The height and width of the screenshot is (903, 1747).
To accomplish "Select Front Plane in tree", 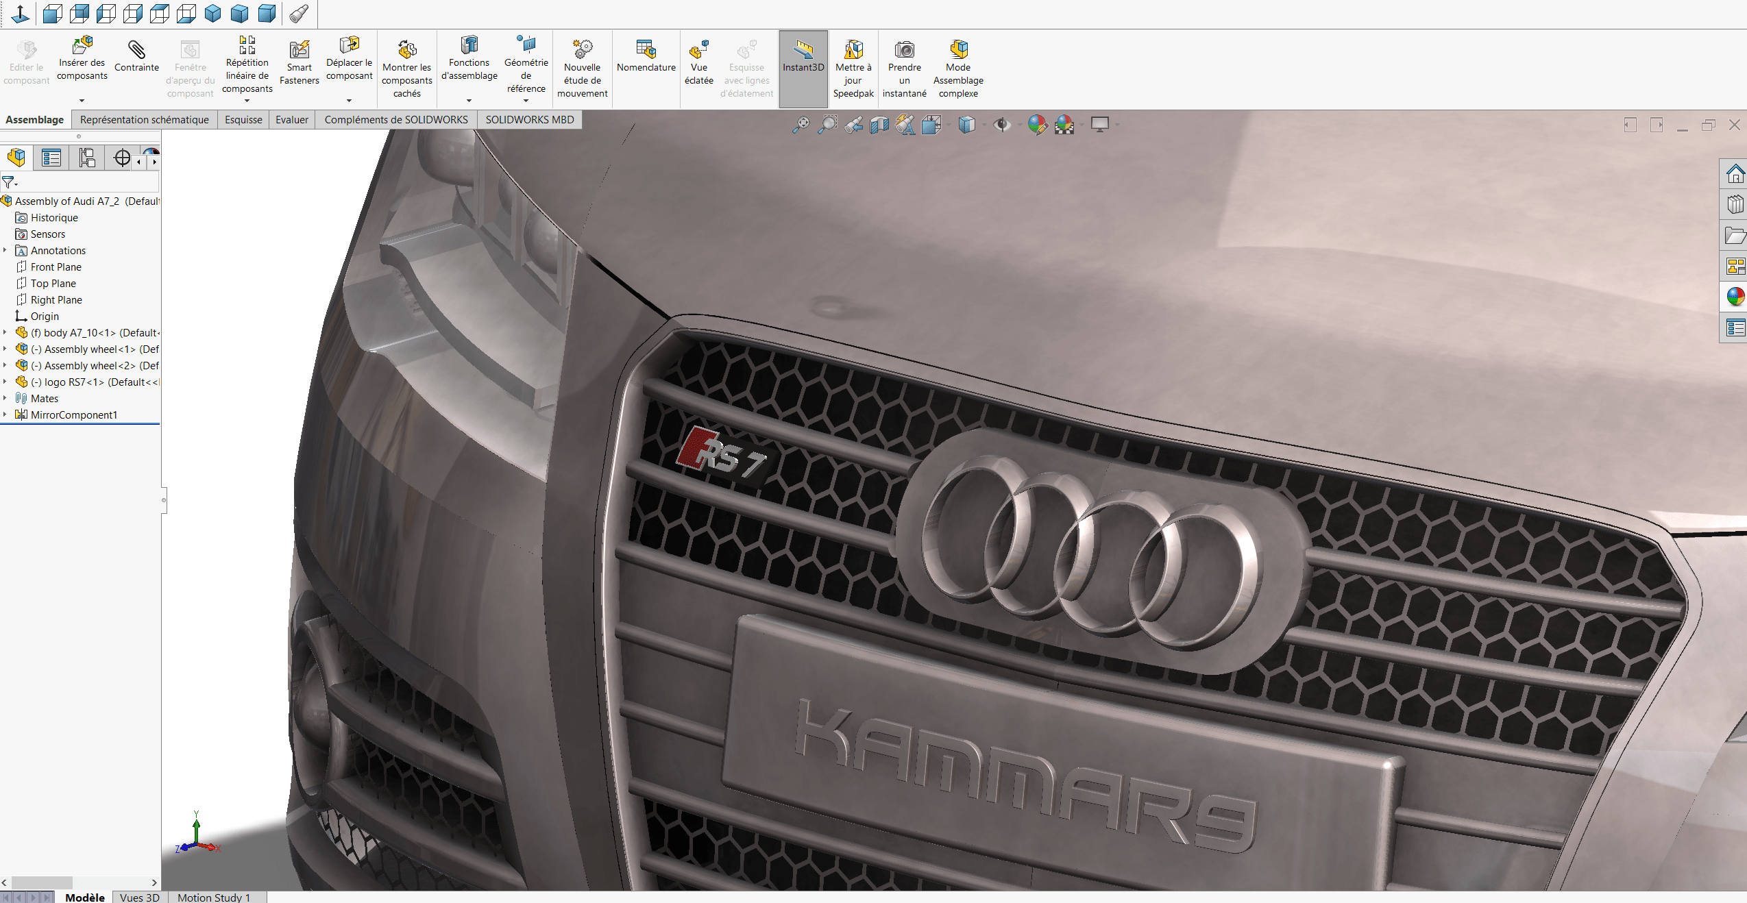I will tap(56, 267).
